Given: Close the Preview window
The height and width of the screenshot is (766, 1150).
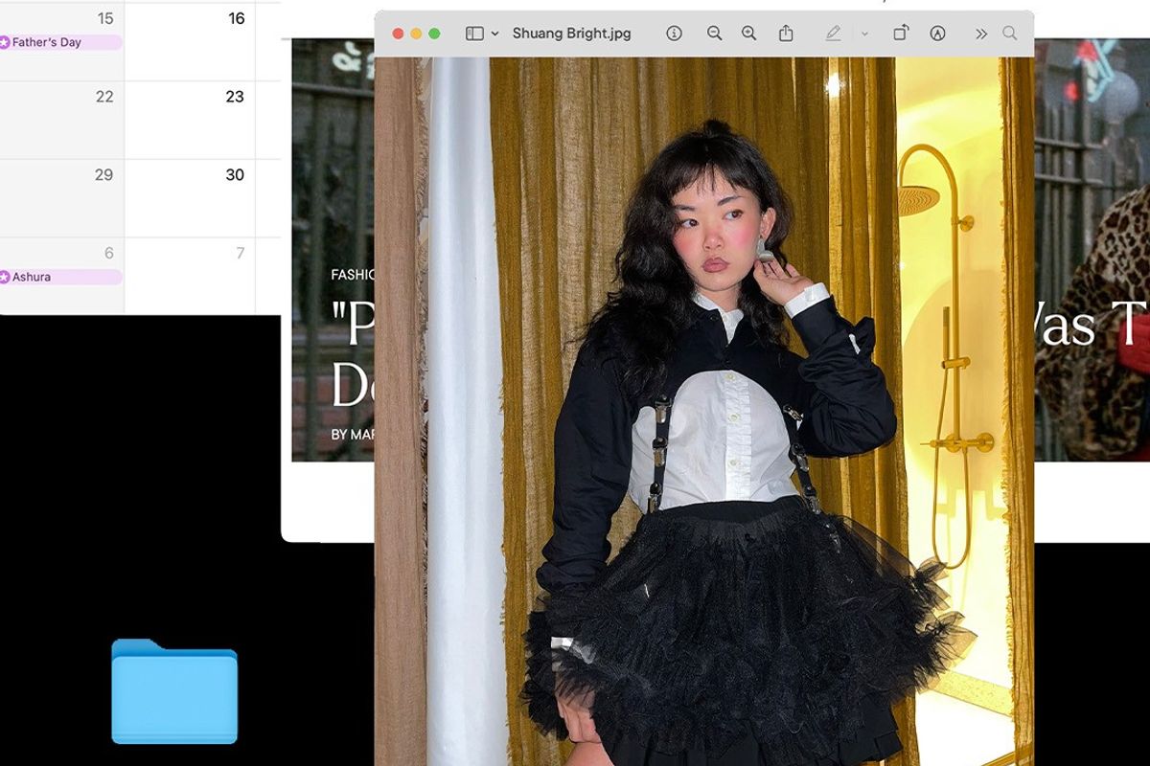Looking at the screenshot, I should pos(398,34).
